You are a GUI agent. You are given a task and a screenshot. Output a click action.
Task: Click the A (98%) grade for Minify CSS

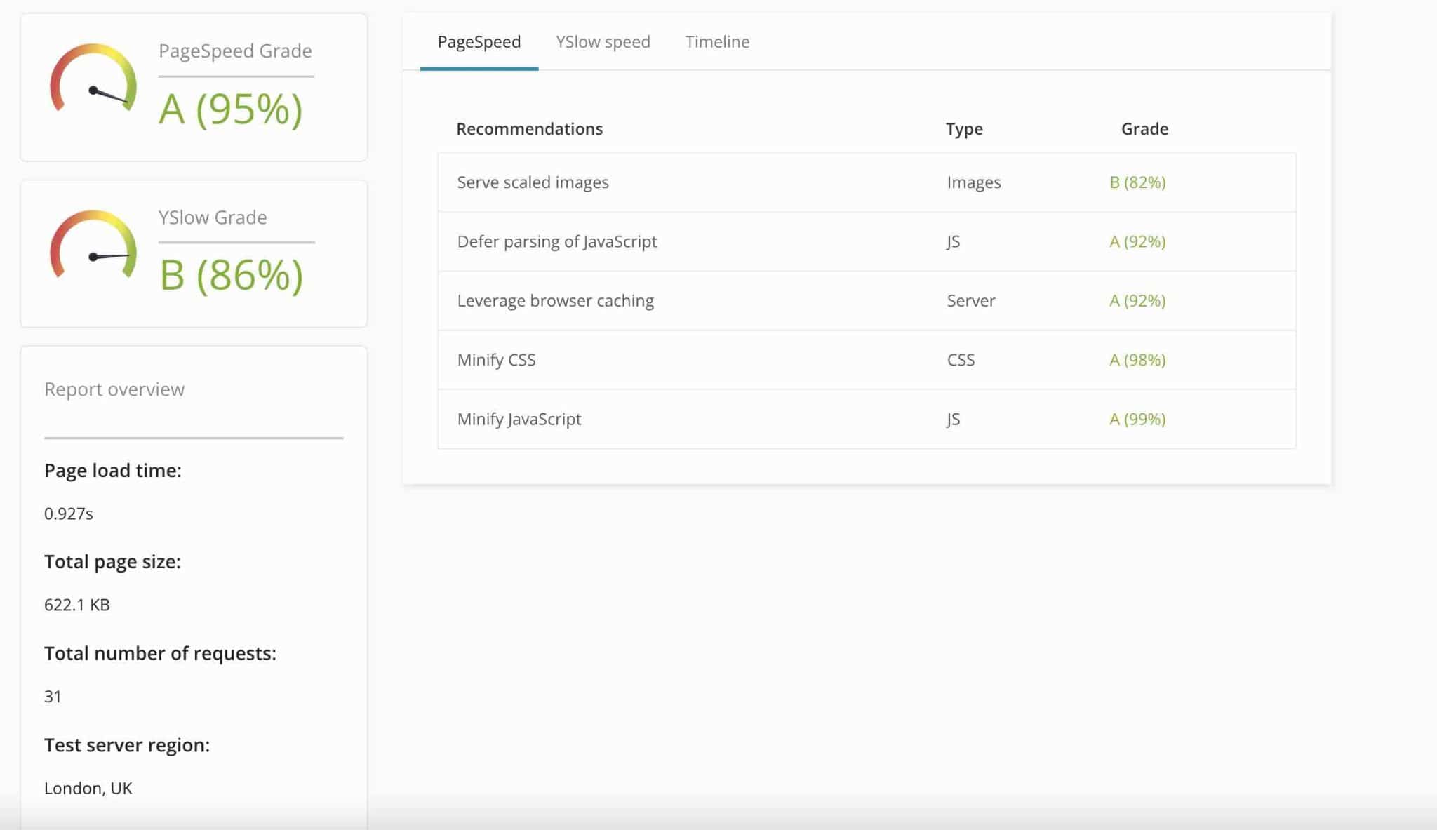1137,360
